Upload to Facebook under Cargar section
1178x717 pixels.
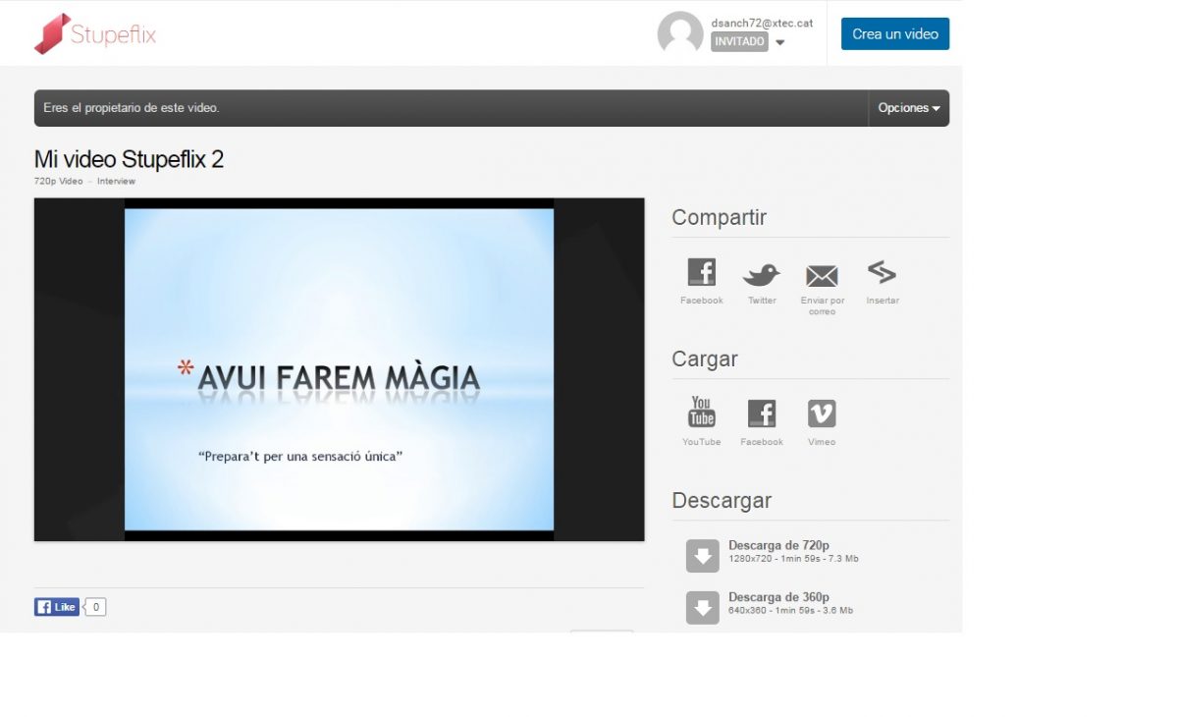[762, 414]
